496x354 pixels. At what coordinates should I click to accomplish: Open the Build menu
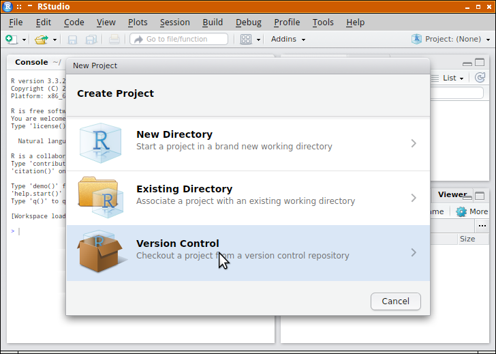[213, 22]
